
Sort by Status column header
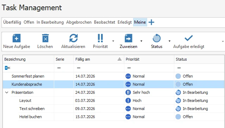(x=199, y=59)
